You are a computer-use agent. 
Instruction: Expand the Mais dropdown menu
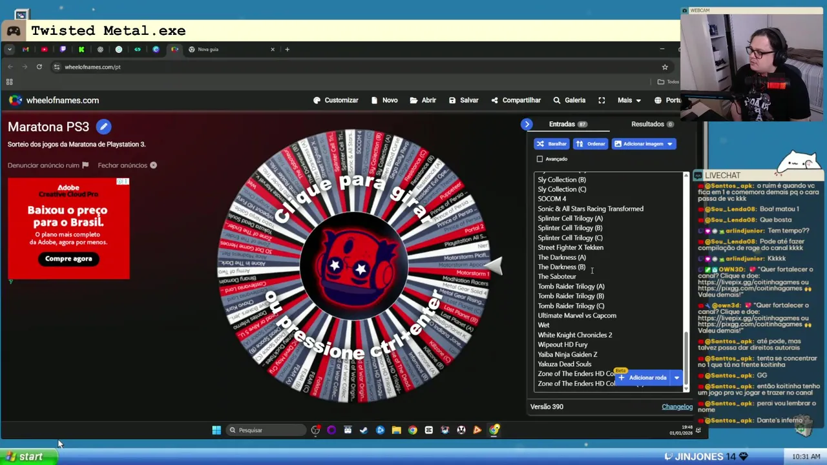point(629,100)
